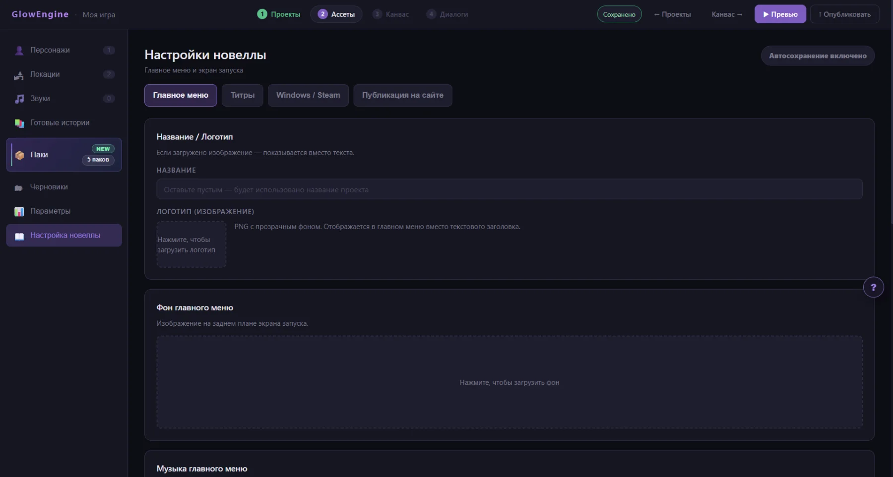
Task: Click step number 1 badge for Проекты
Action: (262, 14)
